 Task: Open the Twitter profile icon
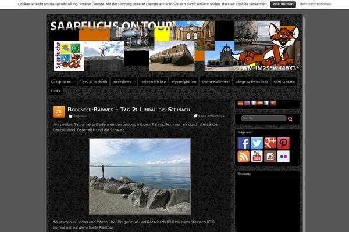[257, 143]
